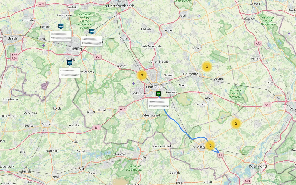Click the Venray town label
Screen dimensions: 296x185
point(255,58)
